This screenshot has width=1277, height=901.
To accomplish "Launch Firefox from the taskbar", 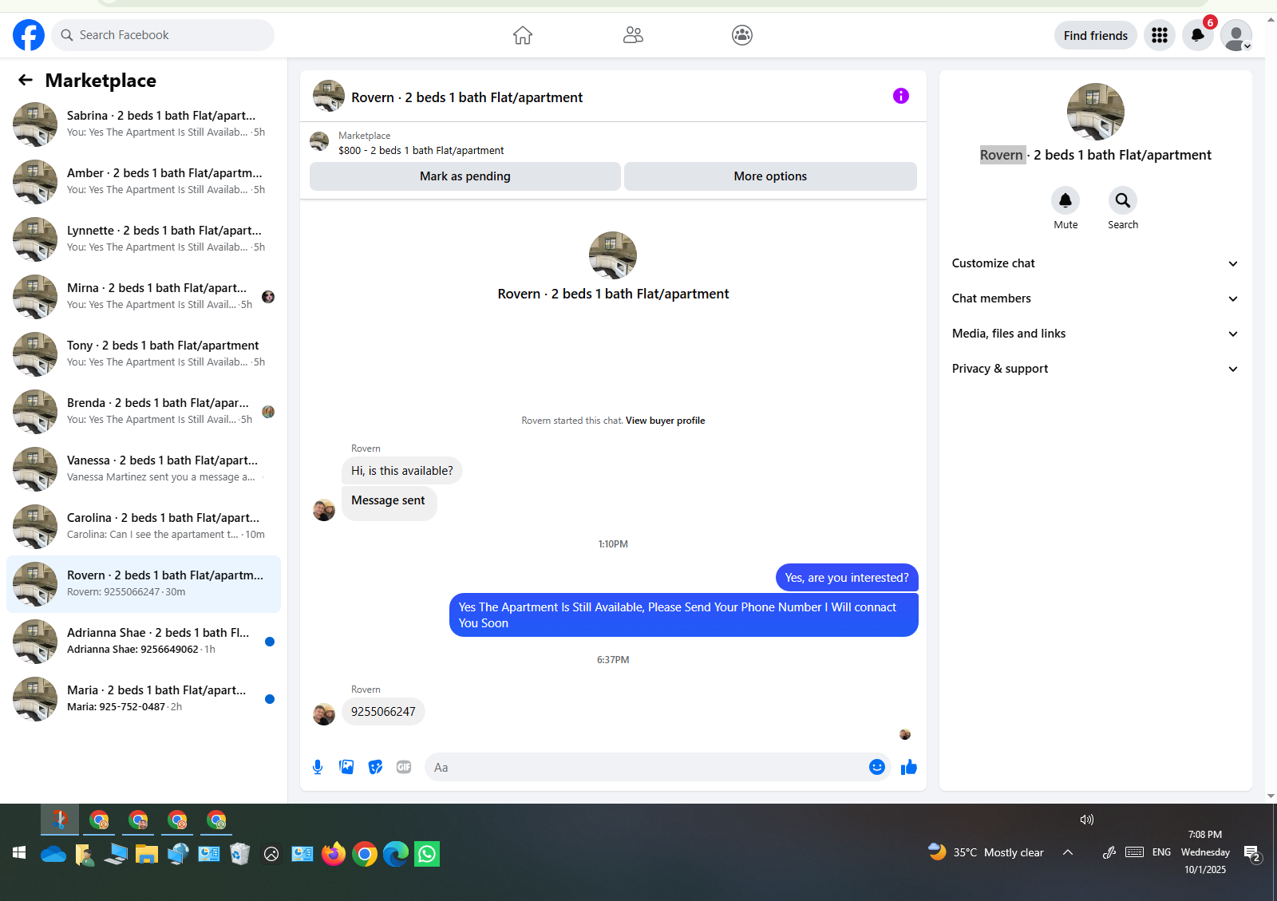I will click(x=334, y=854).
